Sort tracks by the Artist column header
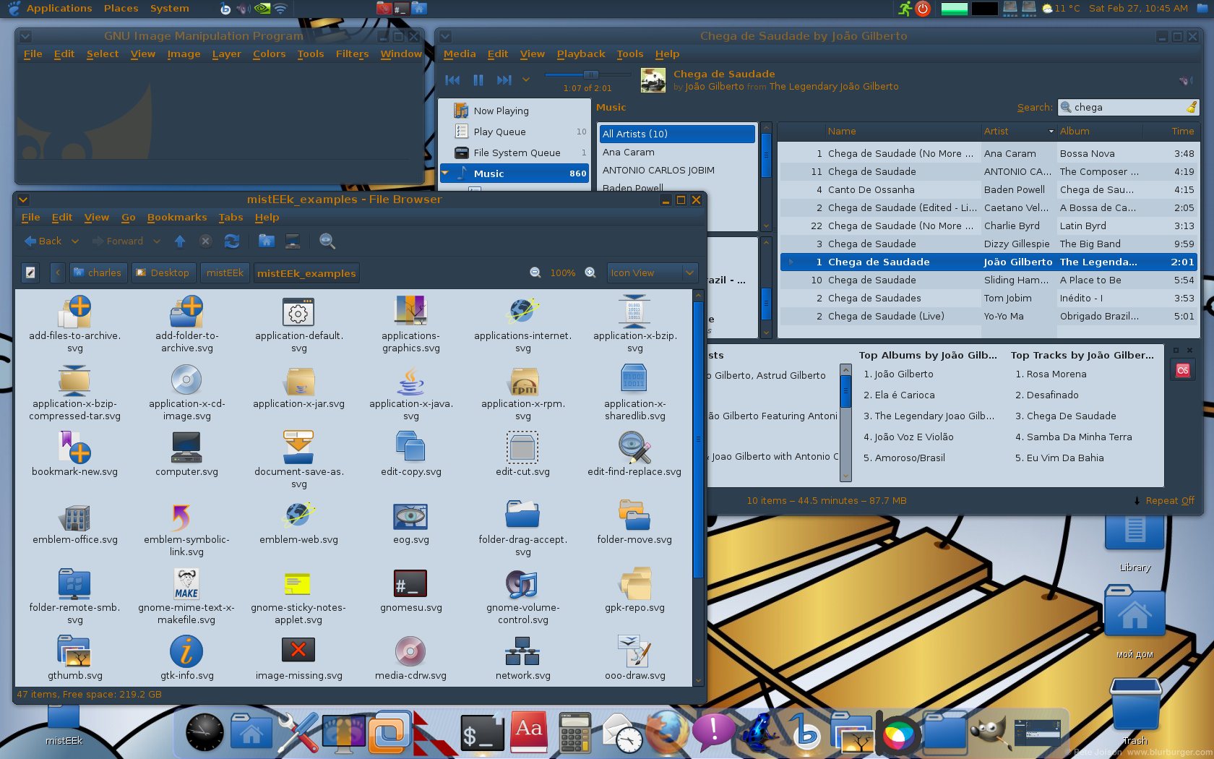1214x759 pixels. click(1018, 131)
